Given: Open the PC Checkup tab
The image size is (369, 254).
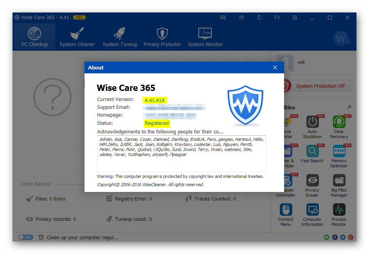Looking at the screenshot, I should pyautogui.click(x=34, y=37).
